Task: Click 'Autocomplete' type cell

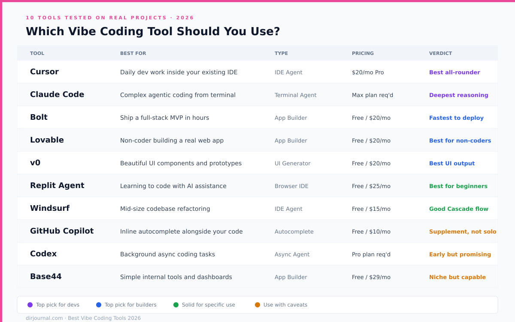Action: pyautogui.click(x=294, y=231)
